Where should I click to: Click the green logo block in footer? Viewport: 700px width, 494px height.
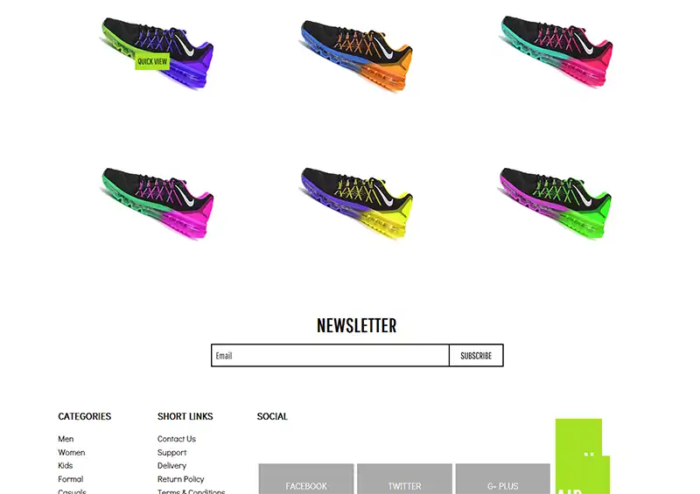point(582,456)
